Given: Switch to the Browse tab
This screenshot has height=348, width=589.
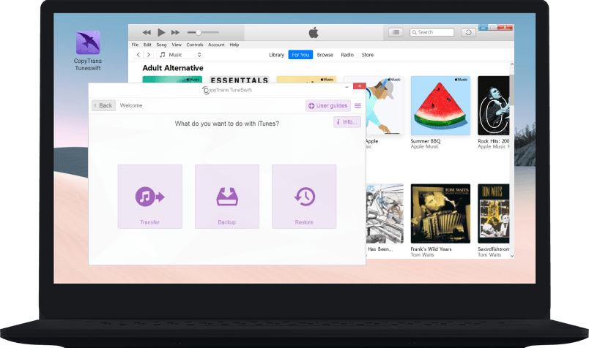Looking at the screenshot, I should pos(325,55).
